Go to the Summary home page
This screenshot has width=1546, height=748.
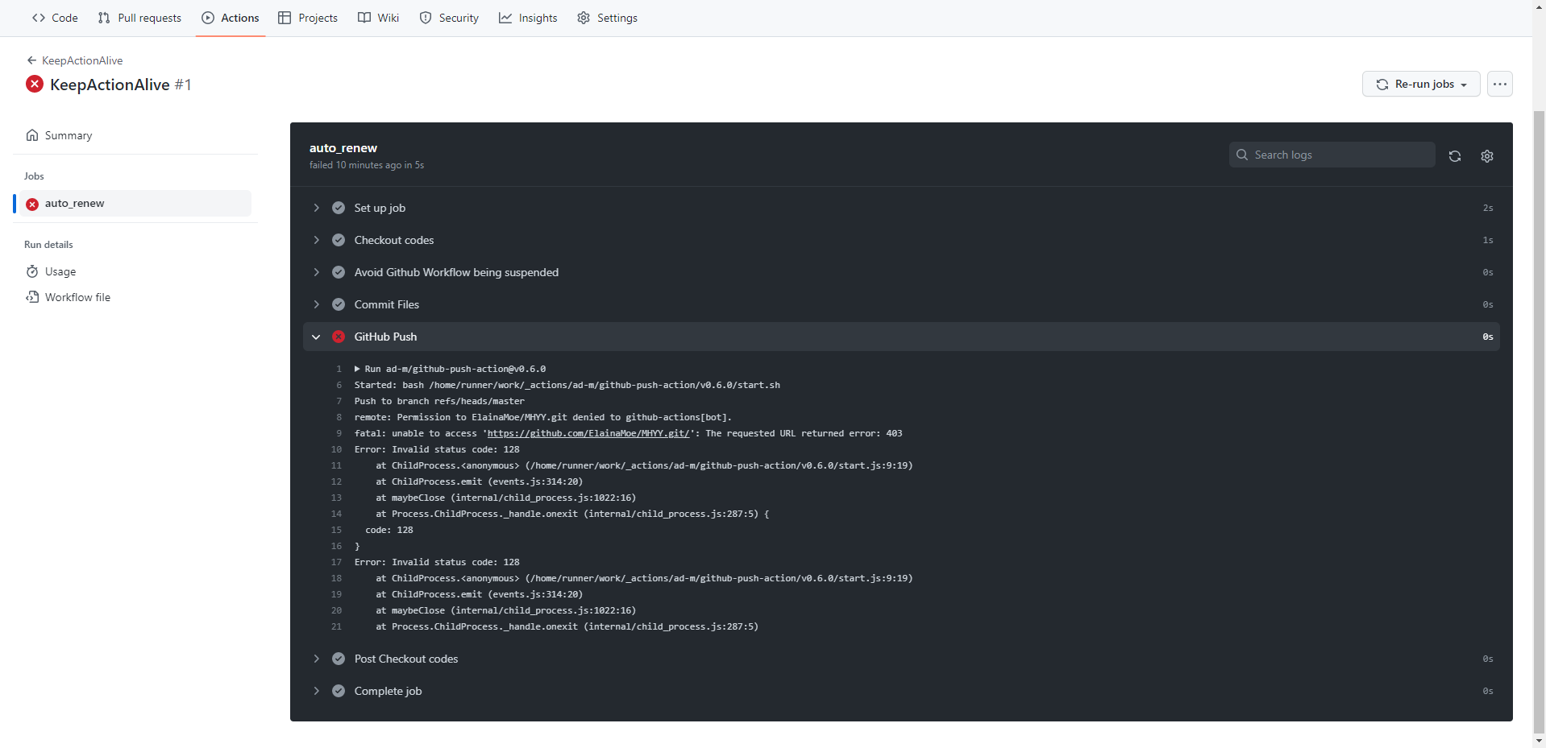(68, 135)
